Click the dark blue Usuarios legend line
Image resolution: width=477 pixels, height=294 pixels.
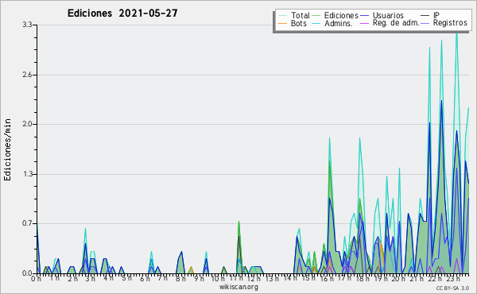[x=365, y=15]
